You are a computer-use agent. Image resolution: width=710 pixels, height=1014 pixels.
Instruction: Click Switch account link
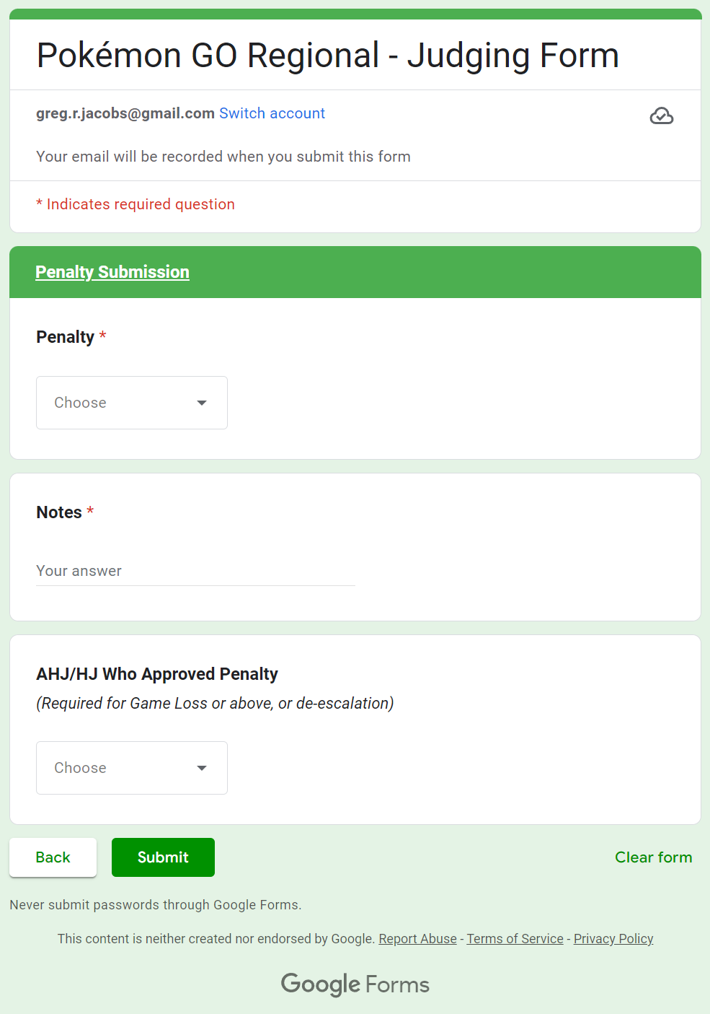tap(272, 113)
